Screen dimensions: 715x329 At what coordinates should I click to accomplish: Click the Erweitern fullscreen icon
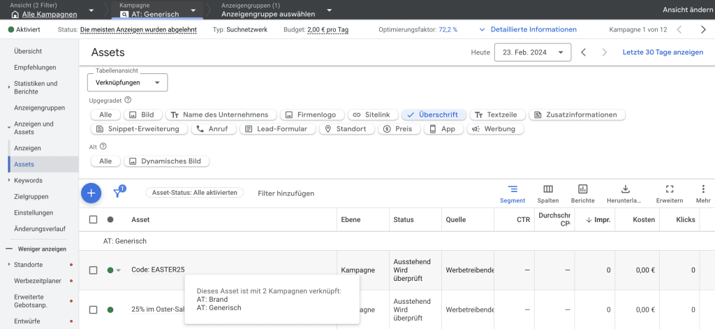click(x=670, y=189)
